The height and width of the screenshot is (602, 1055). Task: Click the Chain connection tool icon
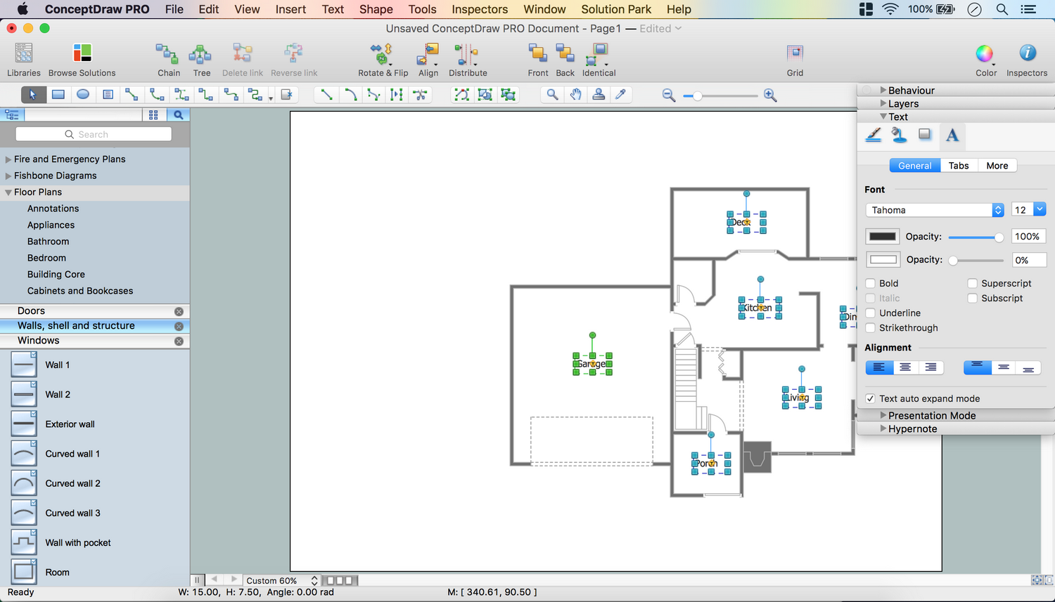pyautogui.click(x=168, y=55)
